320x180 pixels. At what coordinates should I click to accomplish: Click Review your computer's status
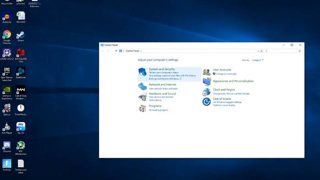163,72
